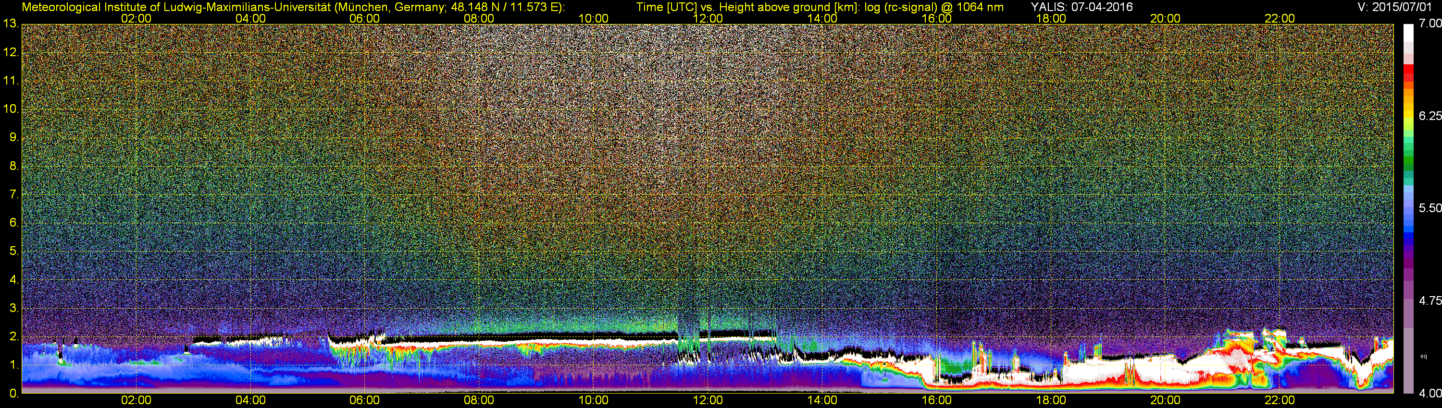Click the 5.50 value on the color scale
The height and width of the screenshot is (408, 1442).
pyautogui.click(x=1430, y=208)
